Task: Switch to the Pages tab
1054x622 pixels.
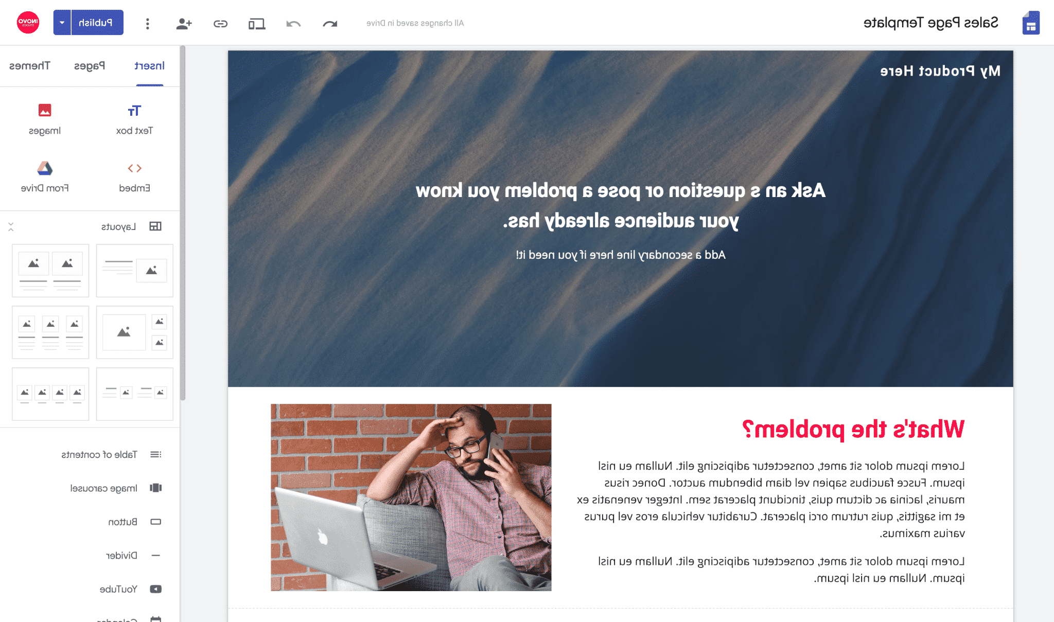Action: pyautogui.click(x=92, y=66)
